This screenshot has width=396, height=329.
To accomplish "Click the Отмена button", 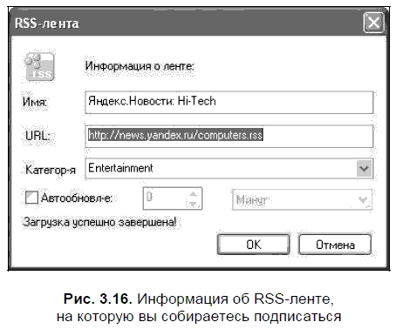I will click(335, 245).
